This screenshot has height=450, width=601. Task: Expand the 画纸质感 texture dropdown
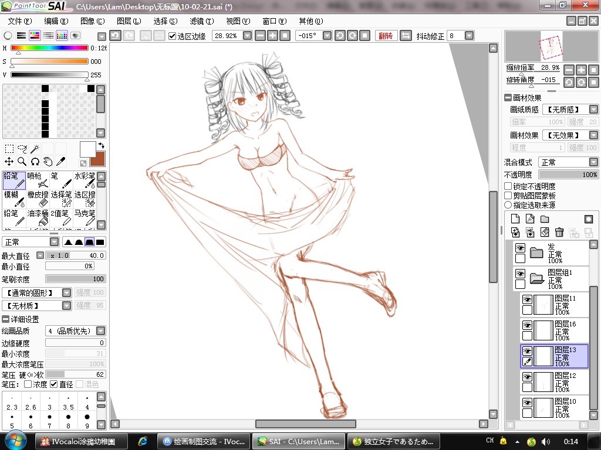(x=570, y=110)
